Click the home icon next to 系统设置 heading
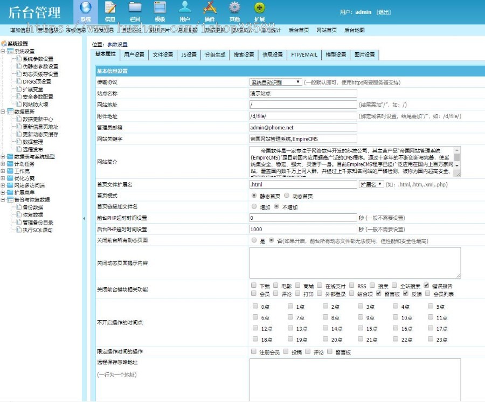 point(4,44)
